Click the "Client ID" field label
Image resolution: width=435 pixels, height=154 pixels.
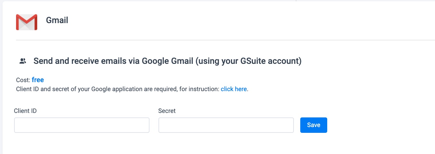tap(25, 111)
